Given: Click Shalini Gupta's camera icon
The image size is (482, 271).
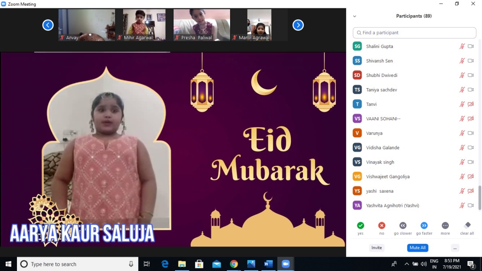Looking at the screenshot, I should click(x=471, y=46).
